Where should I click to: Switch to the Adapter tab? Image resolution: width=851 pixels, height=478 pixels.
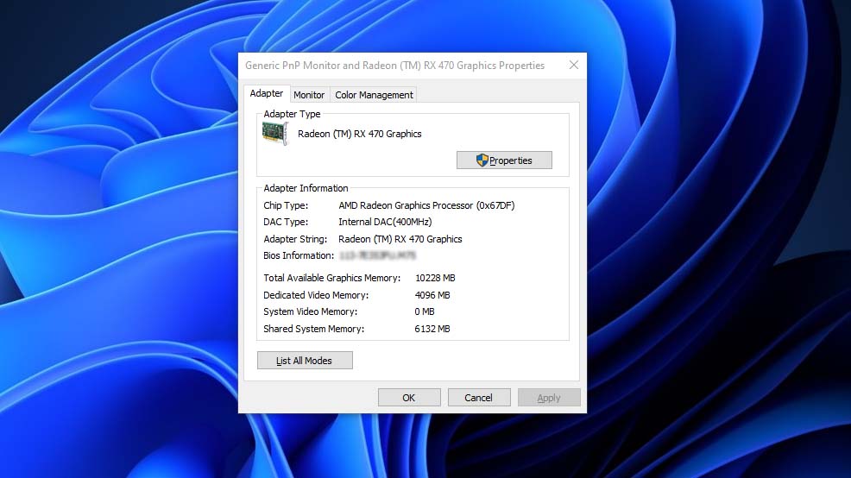267,93
